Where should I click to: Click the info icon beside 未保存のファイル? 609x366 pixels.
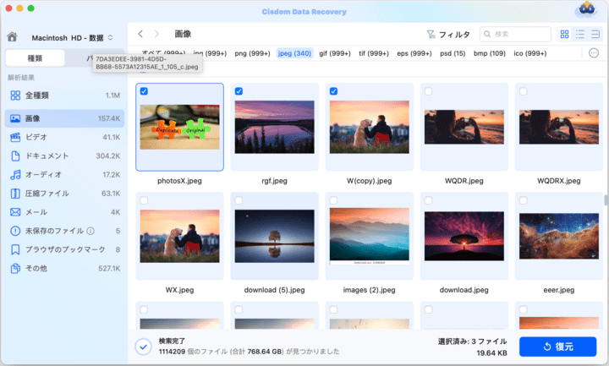pos(91,231)
